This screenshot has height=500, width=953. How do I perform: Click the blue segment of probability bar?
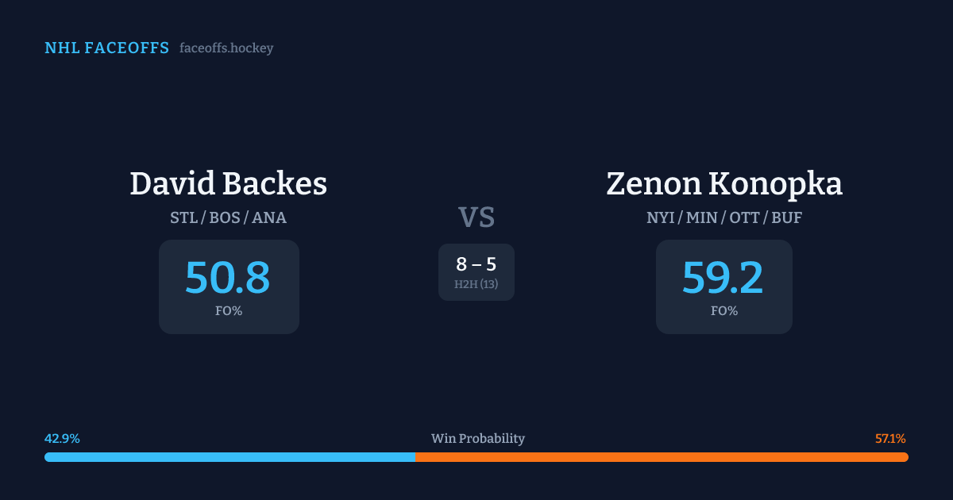(230, 457)
